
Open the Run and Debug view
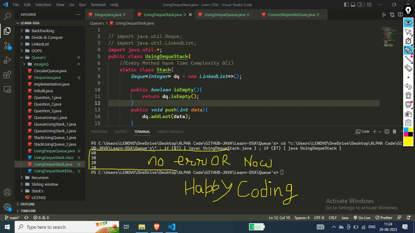(x=7, y=60)
